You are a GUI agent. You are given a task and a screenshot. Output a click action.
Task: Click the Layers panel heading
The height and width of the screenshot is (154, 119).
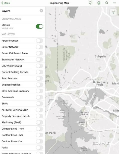(x=6, y=11)
